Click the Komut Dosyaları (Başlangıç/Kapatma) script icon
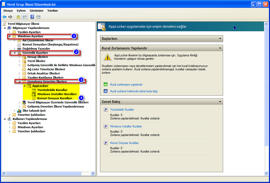Image resolution: width=270 pixels, height=183 pixels. (19, 44)
